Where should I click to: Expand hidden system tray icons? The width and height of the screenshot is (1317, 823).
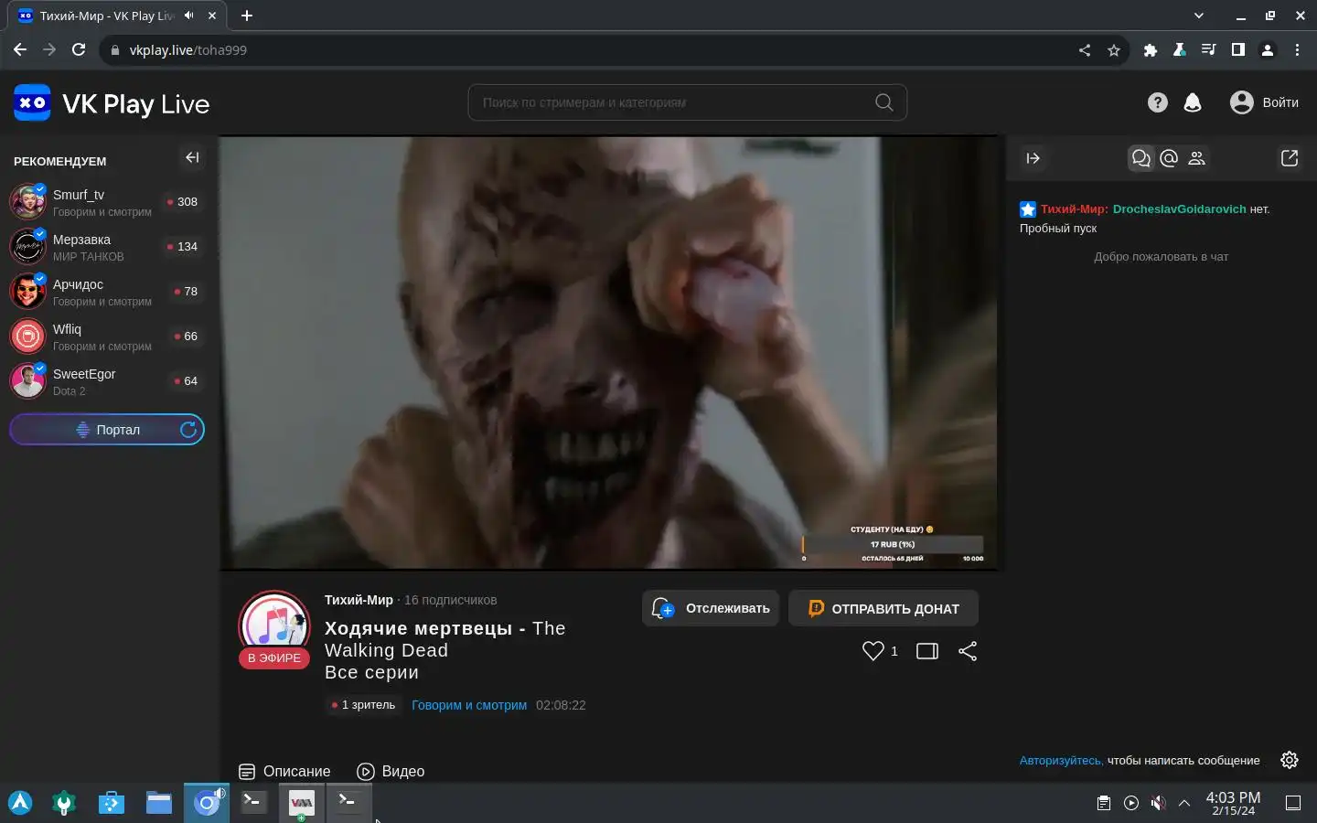coord(1184,803)
